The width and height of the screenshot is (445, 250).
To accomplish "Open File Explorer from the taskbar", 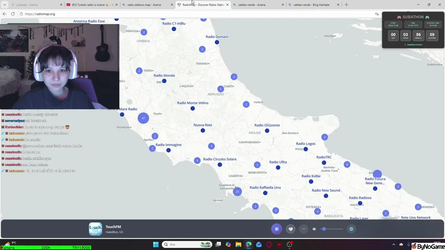I will click(238, 244).
